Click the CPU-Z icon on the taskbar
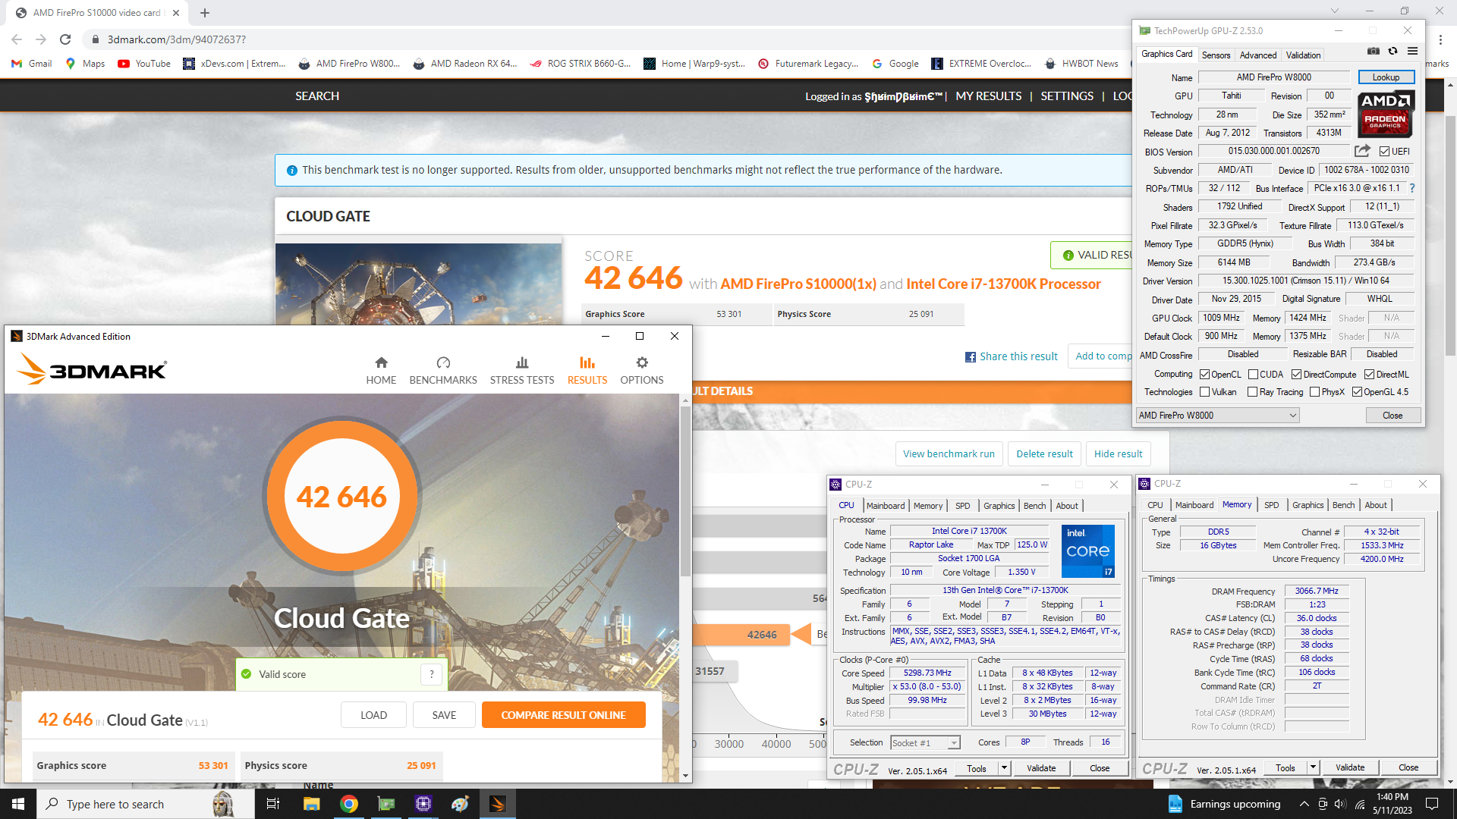The image size is (1457, 819). [x=423, y=804]
